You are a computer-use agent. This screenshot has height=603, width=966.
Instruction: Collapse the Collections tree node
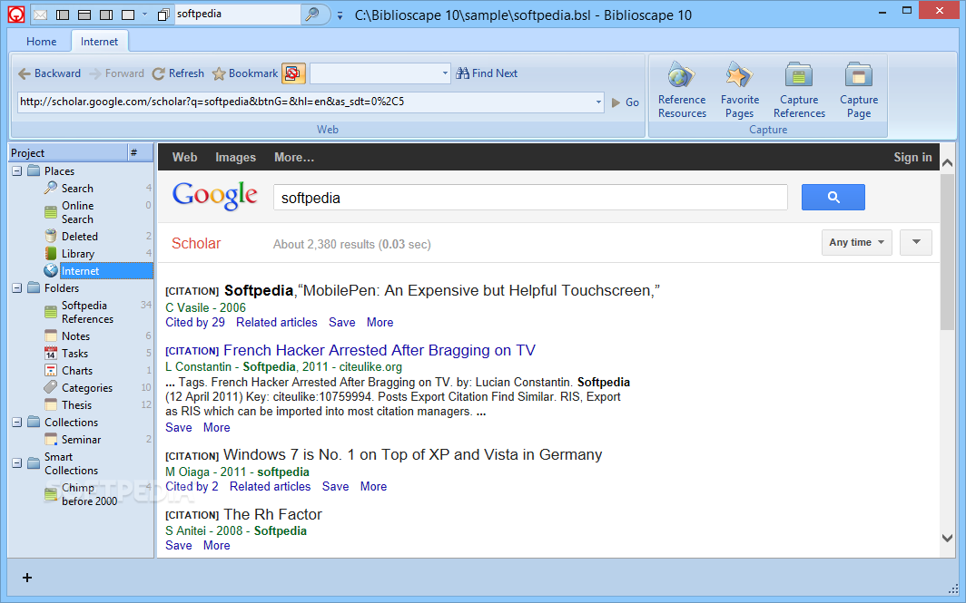(x=17, y=423)
